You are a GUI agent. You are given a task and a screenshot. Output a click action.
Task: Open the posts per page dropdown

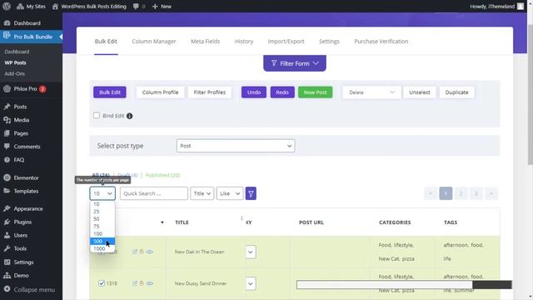[102, 193]
